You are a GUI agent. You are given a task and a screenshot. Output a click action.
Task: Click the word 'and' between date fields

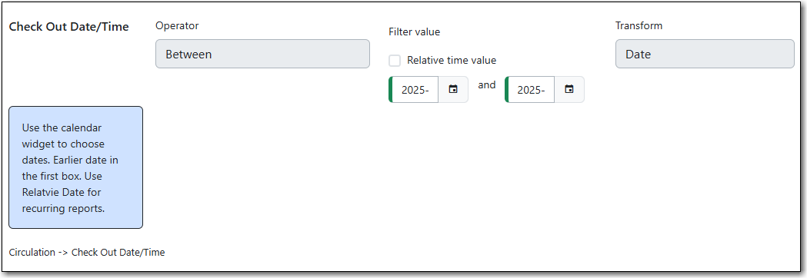[487, 85]
